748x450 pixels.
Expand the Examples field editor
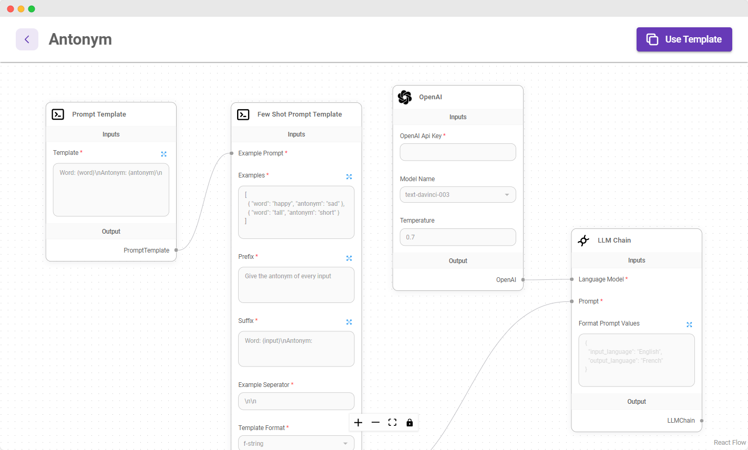(x=349, y=176)
